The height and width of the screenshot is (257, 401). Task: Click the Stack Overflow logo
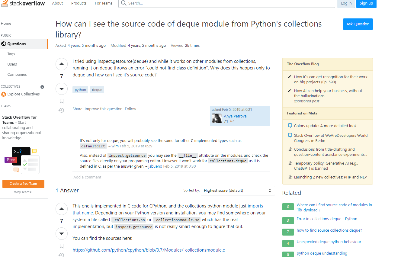23,3
